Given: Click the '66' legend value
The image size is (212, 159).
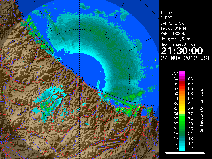Looking at the screenshot, I should [190, 79].
